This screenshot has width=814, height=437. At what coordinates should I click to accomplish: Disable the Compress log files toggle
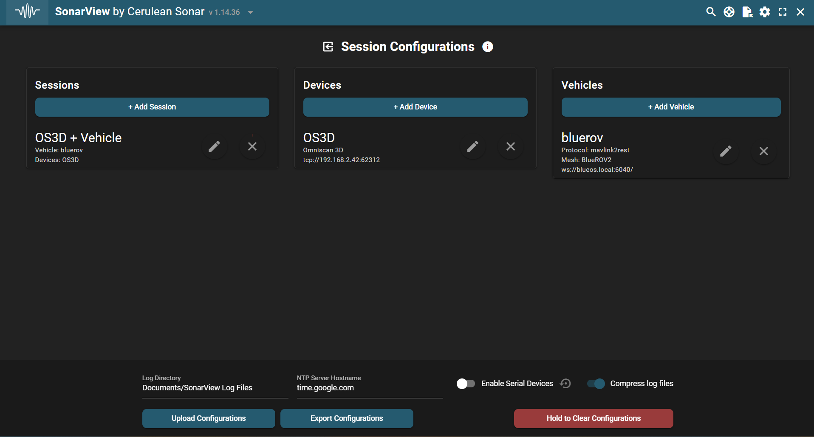[x=596, y=384]
